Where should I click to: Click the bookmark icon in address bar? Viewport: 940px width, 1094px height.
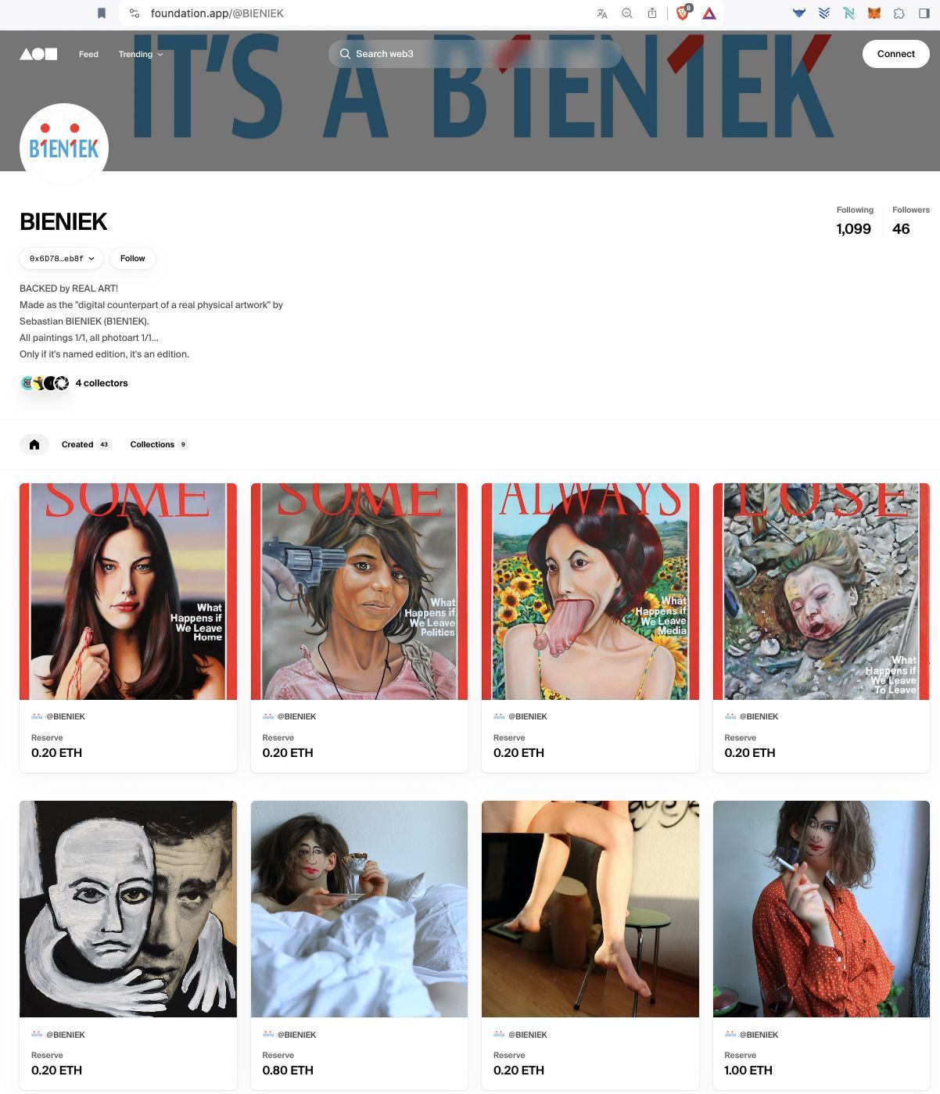coord(102,13)
